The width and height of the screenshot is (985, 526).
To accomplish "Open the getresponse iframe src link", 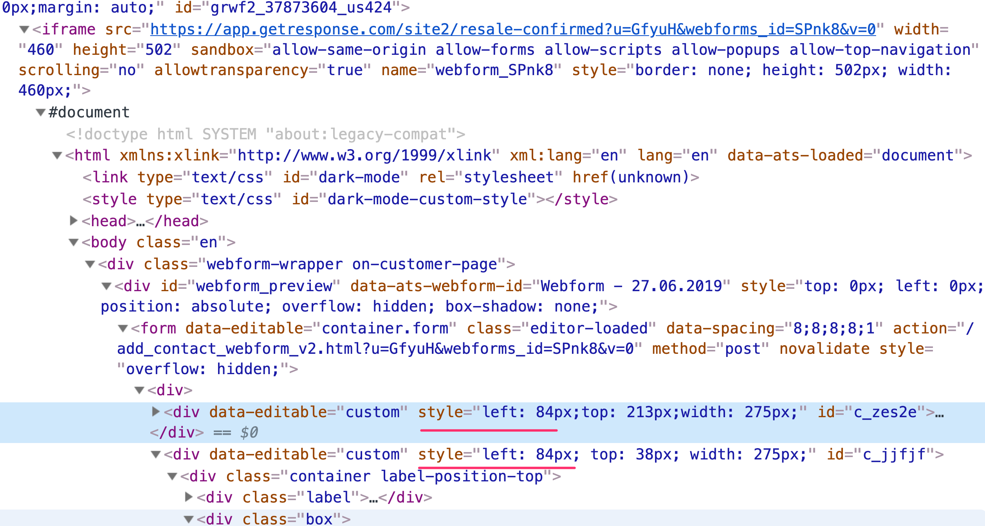I will 513,29.
